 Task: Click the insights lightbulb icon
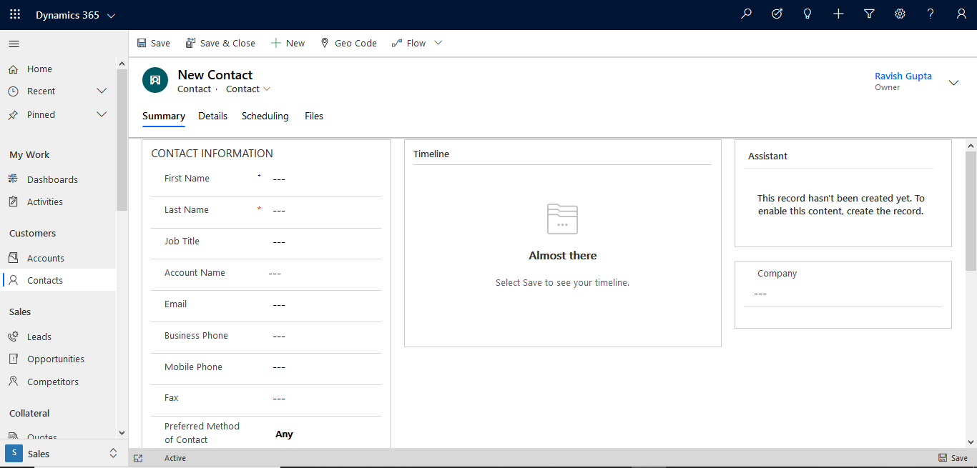click(x=807, y=14)
